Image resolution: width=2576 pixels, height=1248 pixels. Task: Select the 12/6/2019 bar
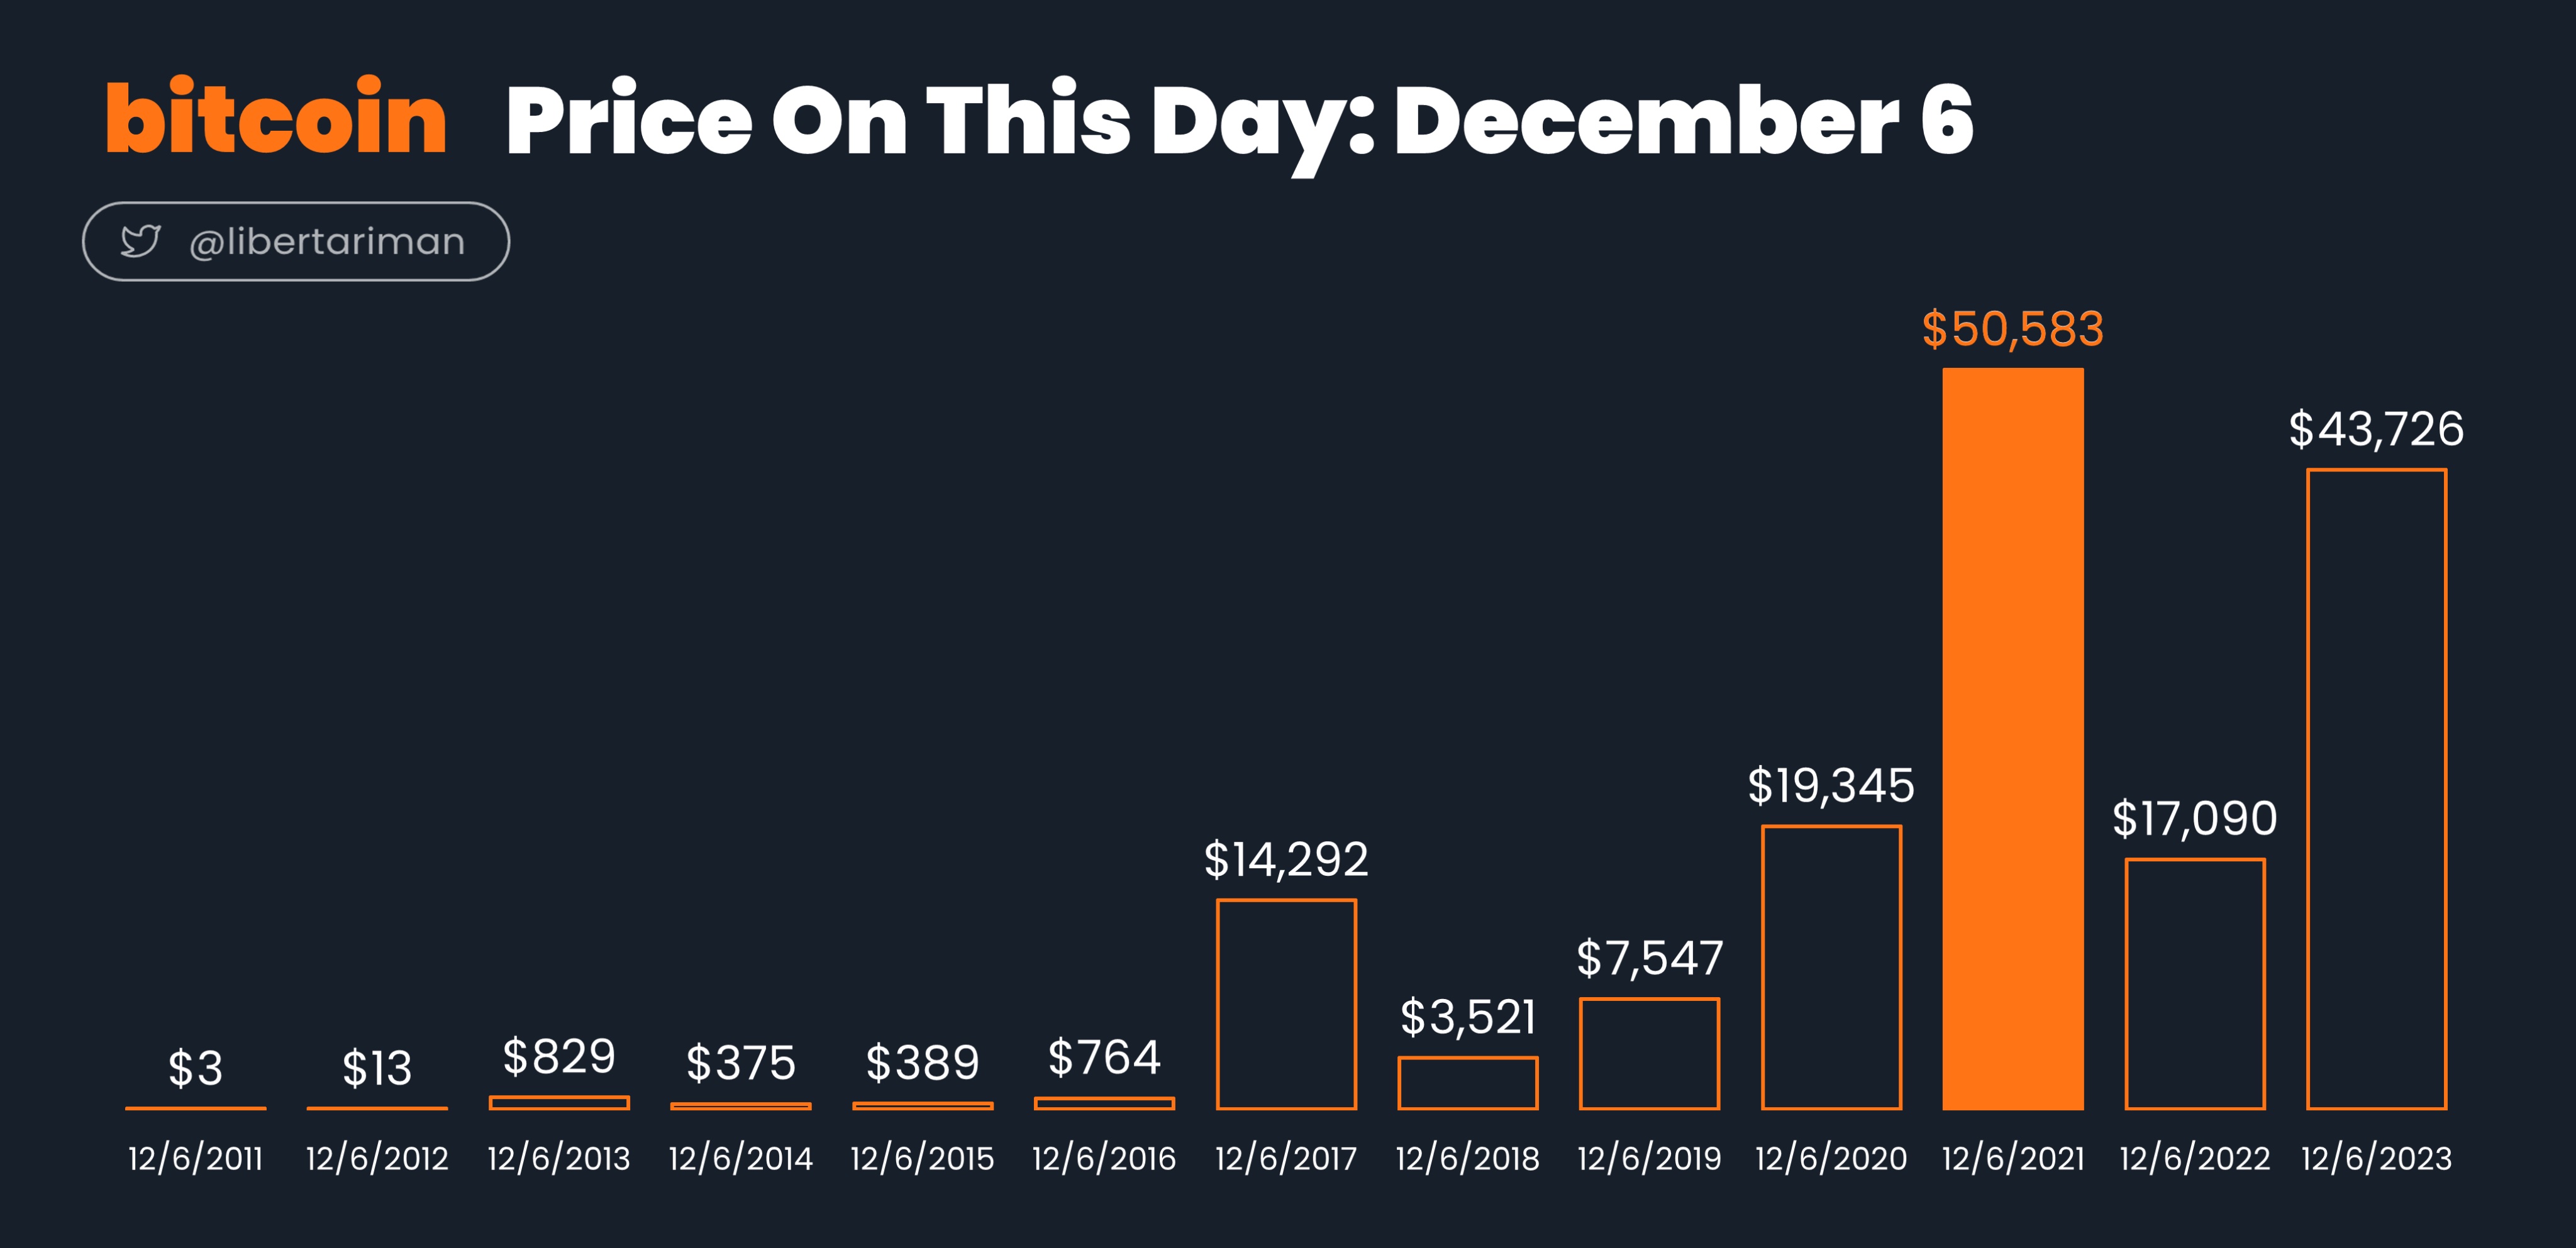click(x=1650, y=1054)
